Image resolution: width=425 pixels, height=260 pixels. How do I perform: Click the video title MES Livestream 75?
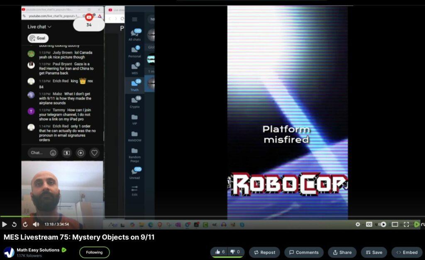pyautogui.click(x=79, y=237)
